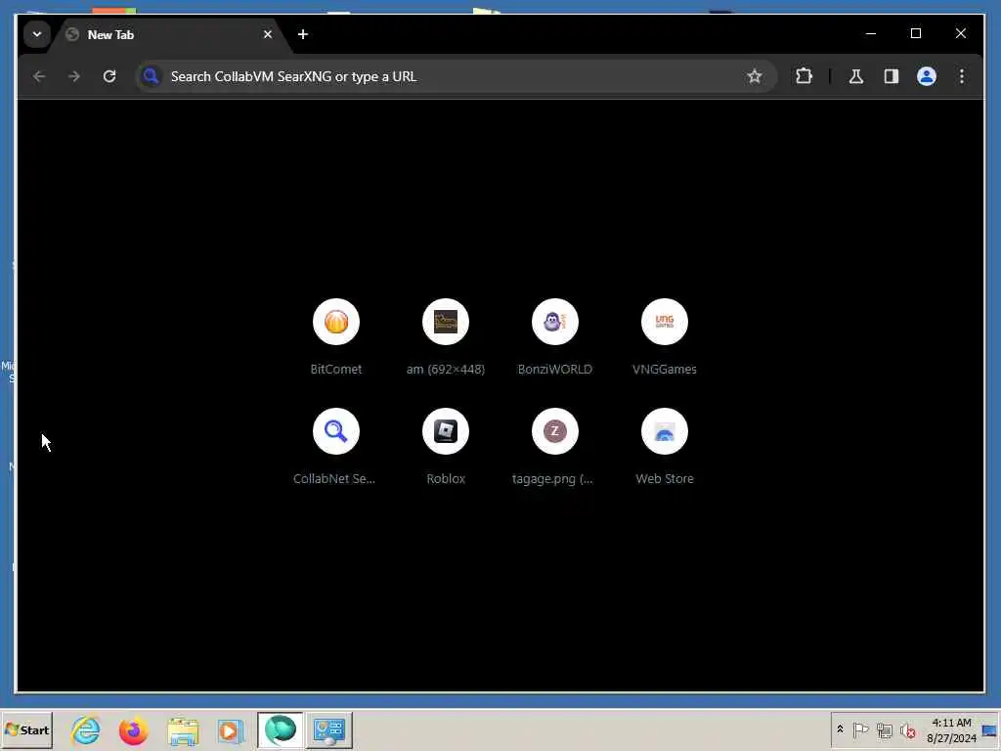Open the network tray icon
The width and height of the screenshot is (1001, 751).
click(884, 729)
